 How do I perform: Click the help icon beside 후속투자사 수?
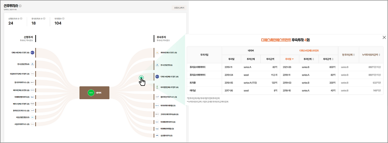[x=44, y=18]
